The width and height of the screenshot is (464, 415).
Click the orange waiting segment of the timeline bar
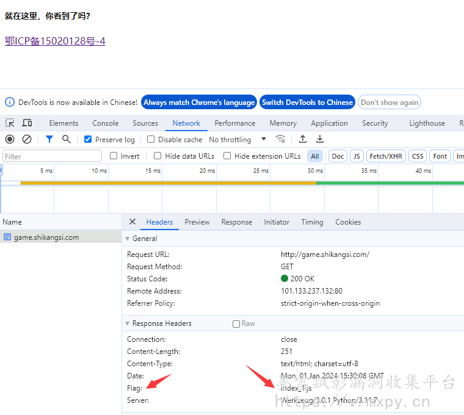tap(169, 183)
